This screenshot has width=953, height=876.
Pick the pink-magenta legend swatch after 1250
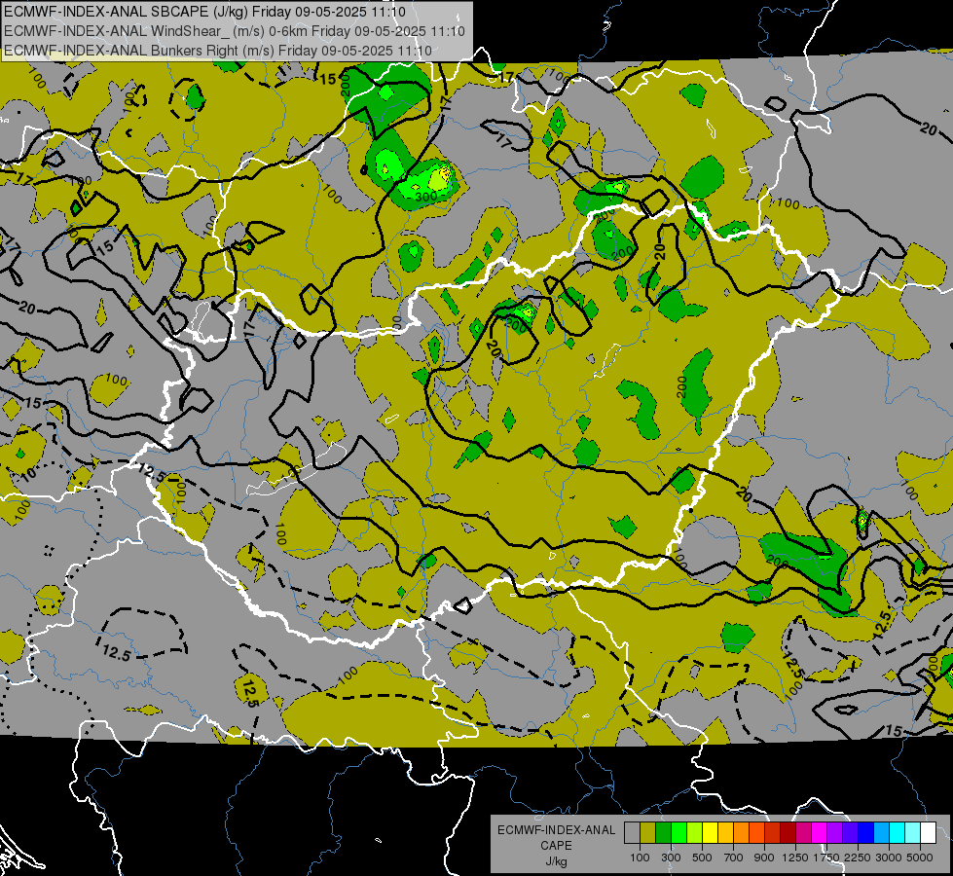click(803, 832)
